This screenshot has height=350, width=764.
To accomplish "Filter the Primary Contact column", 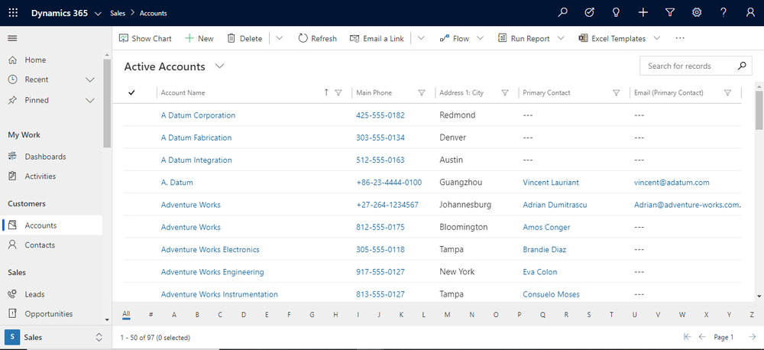I will (617, 92).
